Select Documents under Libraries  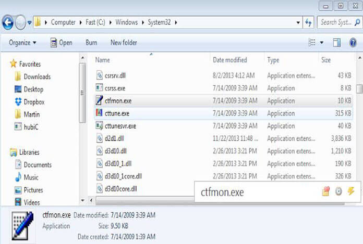click(38, 165)
